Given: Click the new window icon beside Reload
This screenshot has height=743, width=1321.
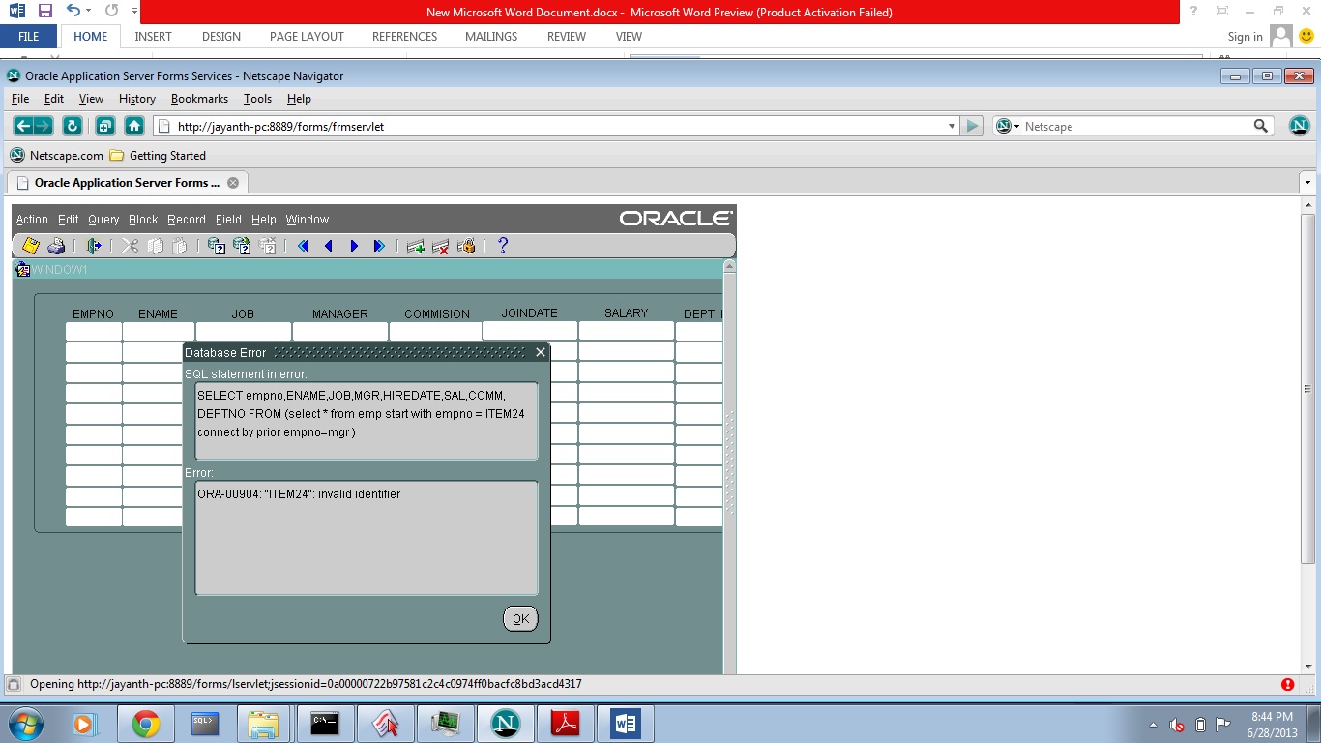Looking at the screenshot, I should 105,126.
